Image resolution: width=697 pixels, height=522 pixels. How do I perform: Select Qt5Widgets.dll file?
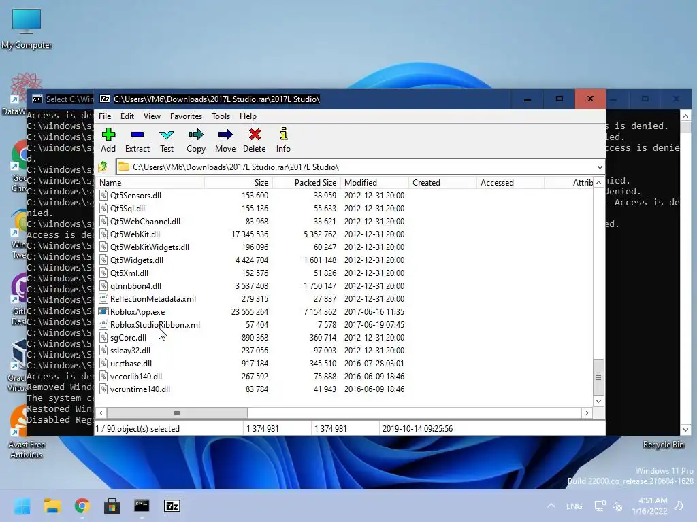pyautogui.click(x=136, y=260)
